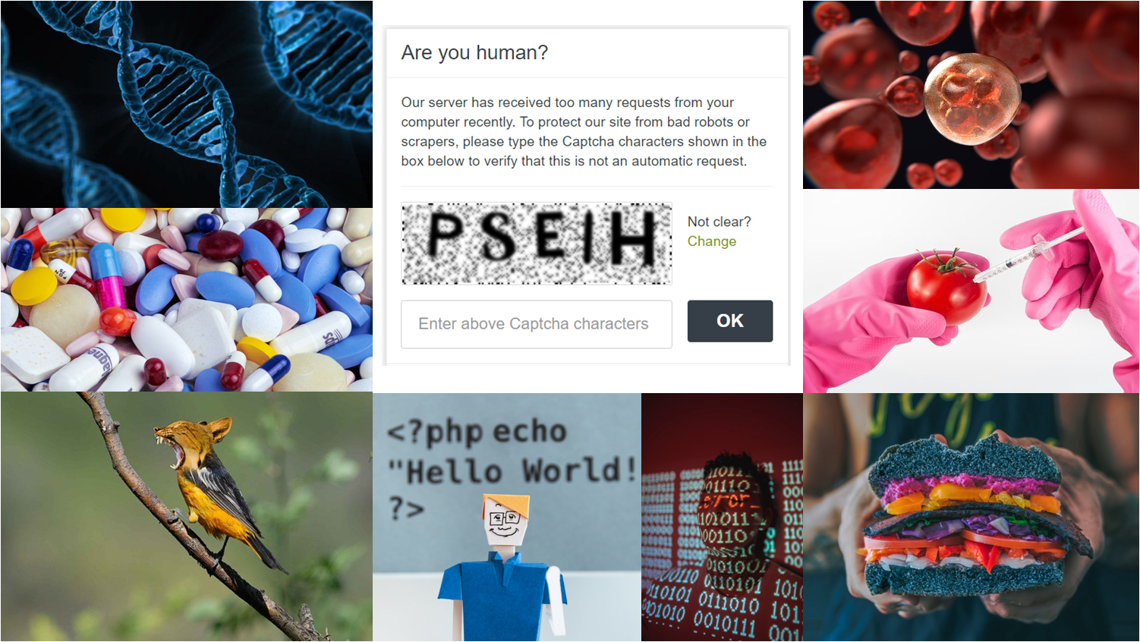Select the tomato injection photo

(x=971, y=291)
